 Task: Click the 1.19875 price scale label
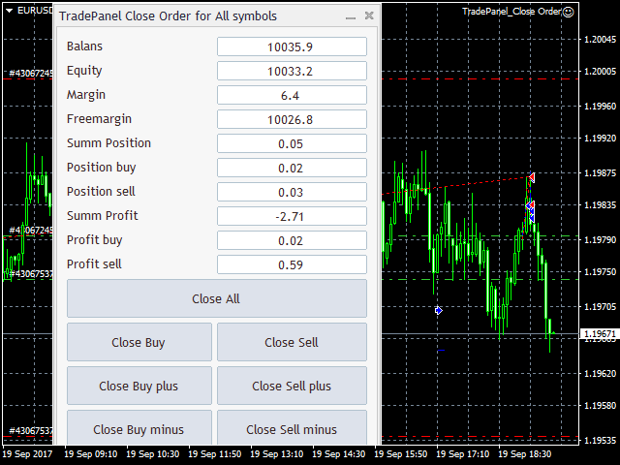(600, 172)
